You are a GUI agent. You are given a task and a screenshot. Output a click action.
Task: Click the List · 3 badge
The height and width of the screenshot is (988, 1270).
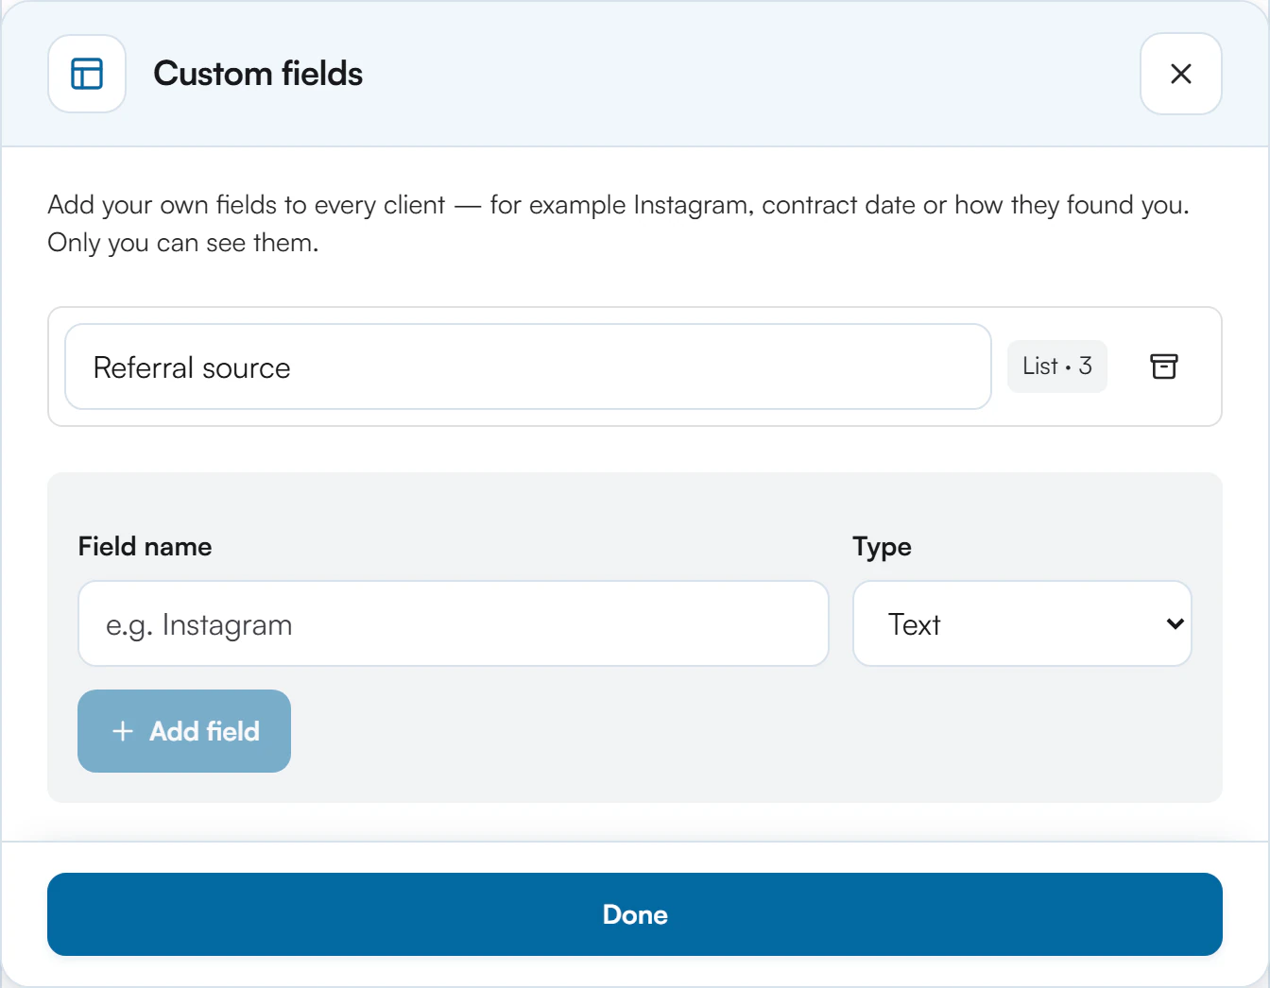pyautogui.click(x=1056, y=366)
